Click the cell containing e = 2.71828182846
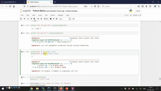The image size is (161, 91). click(x=84, y=78)
